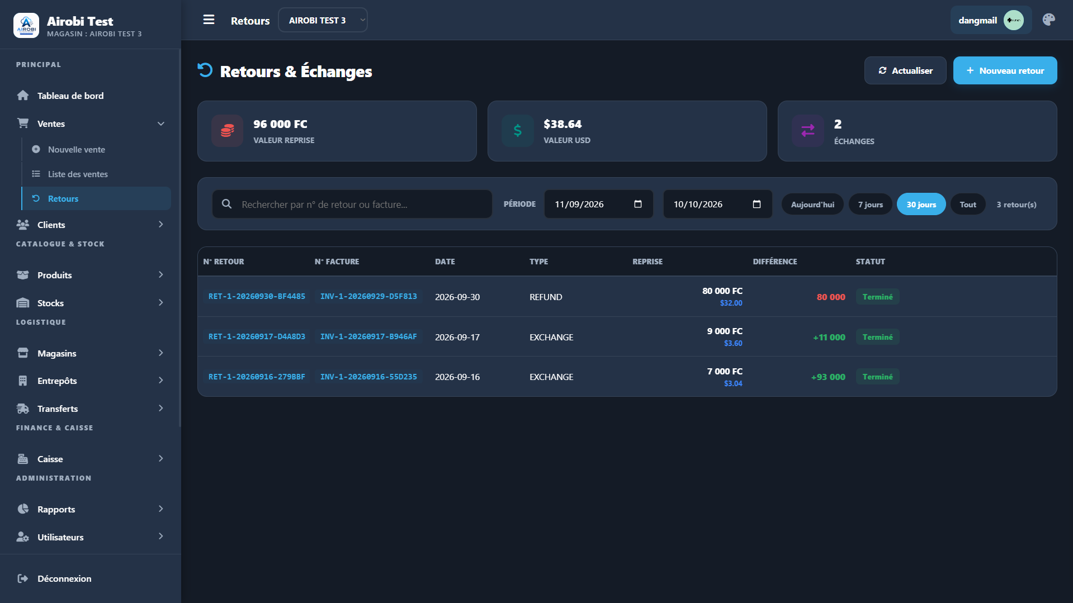Open Tableau de bord home icon
This screenshot has height=603, width=1073.
pos(23,96)
